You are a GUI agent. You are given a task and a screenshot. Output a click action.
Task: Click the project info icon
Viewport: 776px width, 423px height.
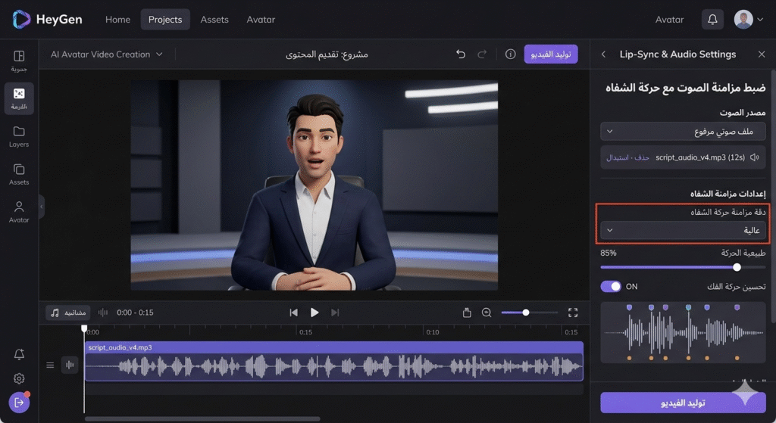point(510,54)
